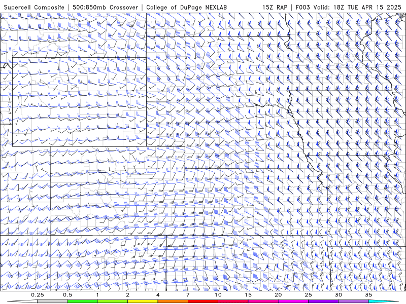Image resolution: width=406 pixels, height=304 pixels.
Task: Click the yellow 2–4 color bar segment
Action: pos(143,301)
